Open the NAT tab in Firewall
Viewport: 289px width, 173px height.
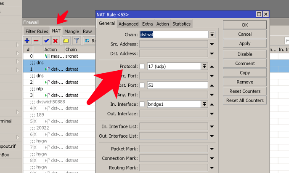pyautogui.click(x=56, y=31)
